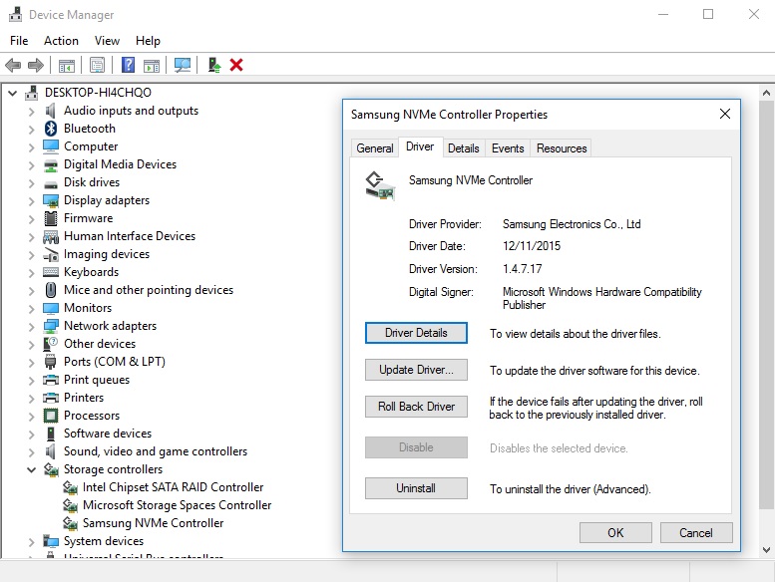Click Scan for hardware changes icon
Screen dimensions: 775x582
click(x=183, y=65)
